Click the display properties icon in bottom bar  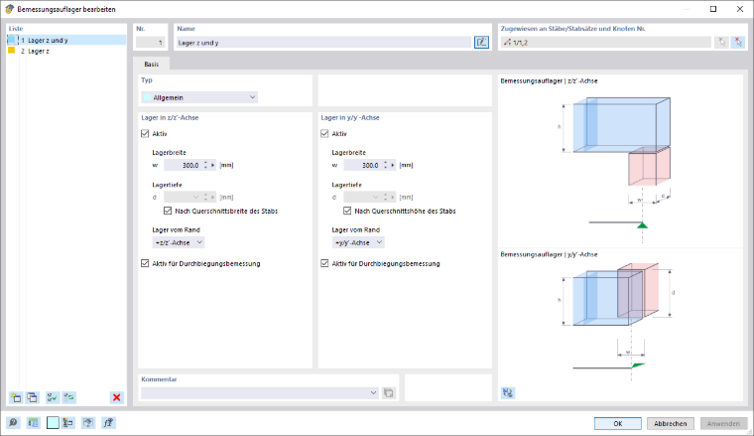[x=67, y=423]
